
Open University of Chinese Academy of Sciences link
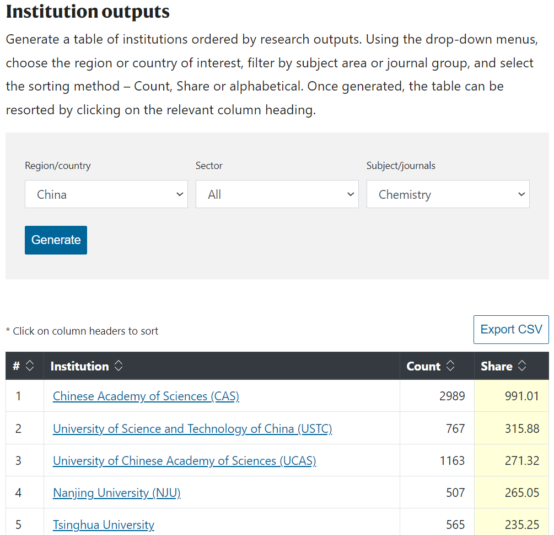[185, 460]
